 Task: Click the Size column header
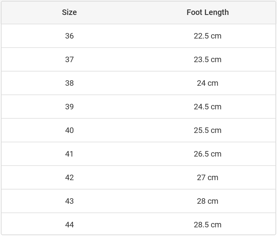tap(69, 12)
